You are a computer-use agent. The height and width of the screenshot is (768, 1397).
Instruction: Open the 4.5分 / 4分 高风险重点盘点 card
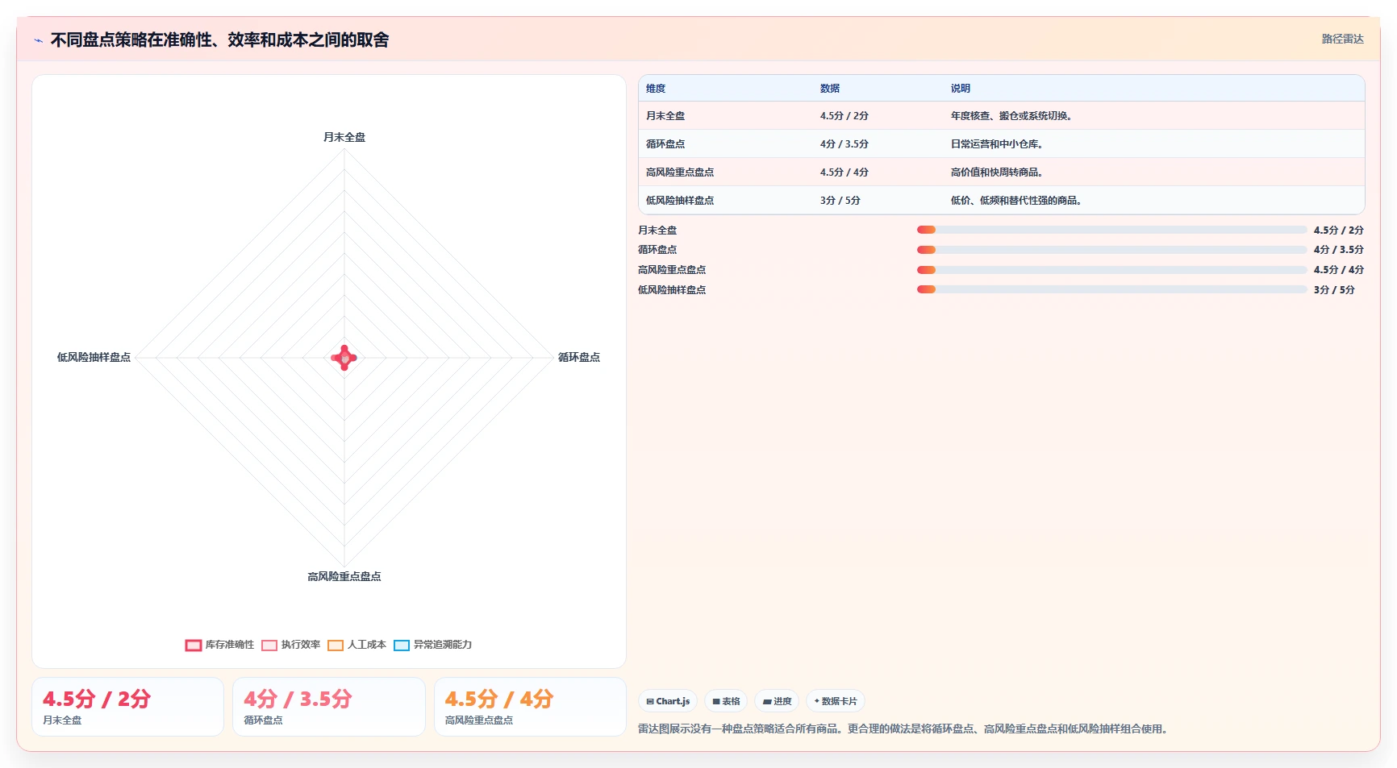point(530,707)
